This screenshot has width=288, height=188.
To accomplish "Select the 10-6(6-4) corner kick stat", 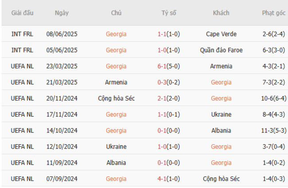I will [273, 98].
